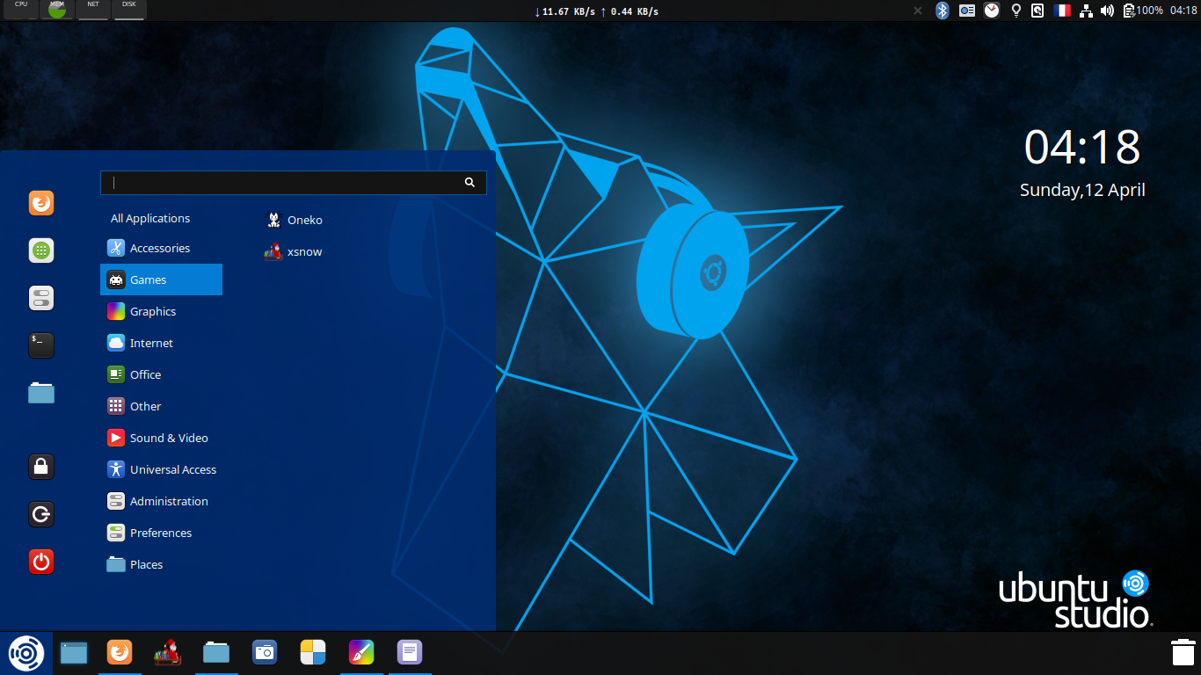1201x675 pixels.
Task: Click Firefox favorite in menu sidebar
Action: [x=41, y=204]
